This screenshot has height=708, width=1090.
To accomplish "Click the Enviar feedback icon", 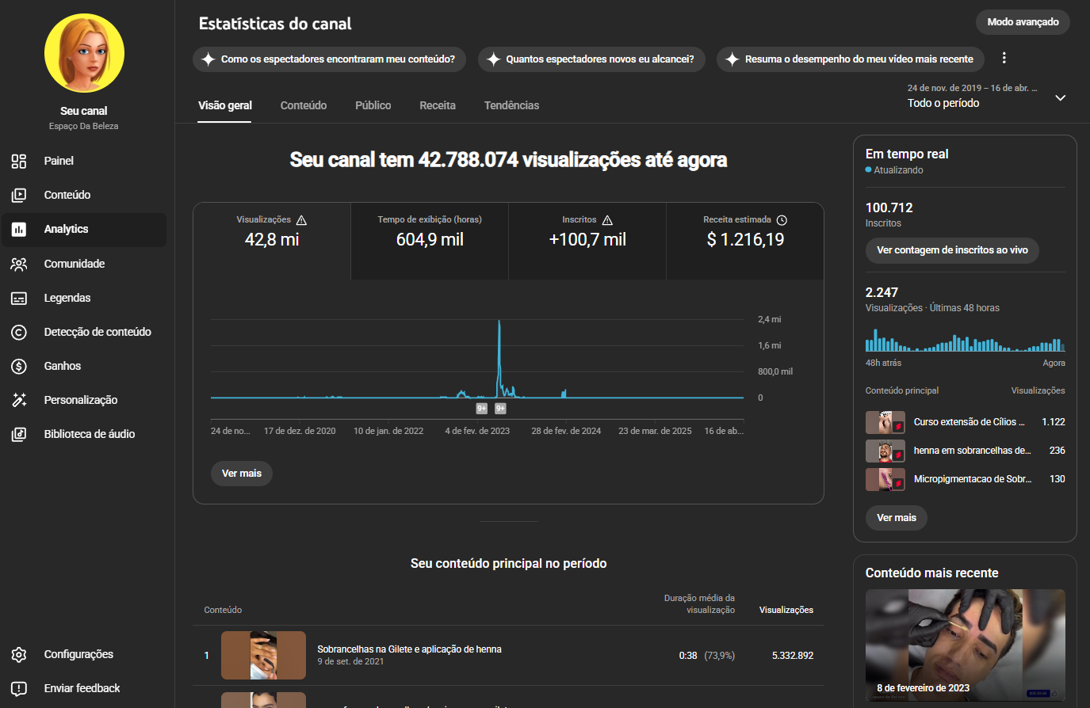I will tap(19, 688).
